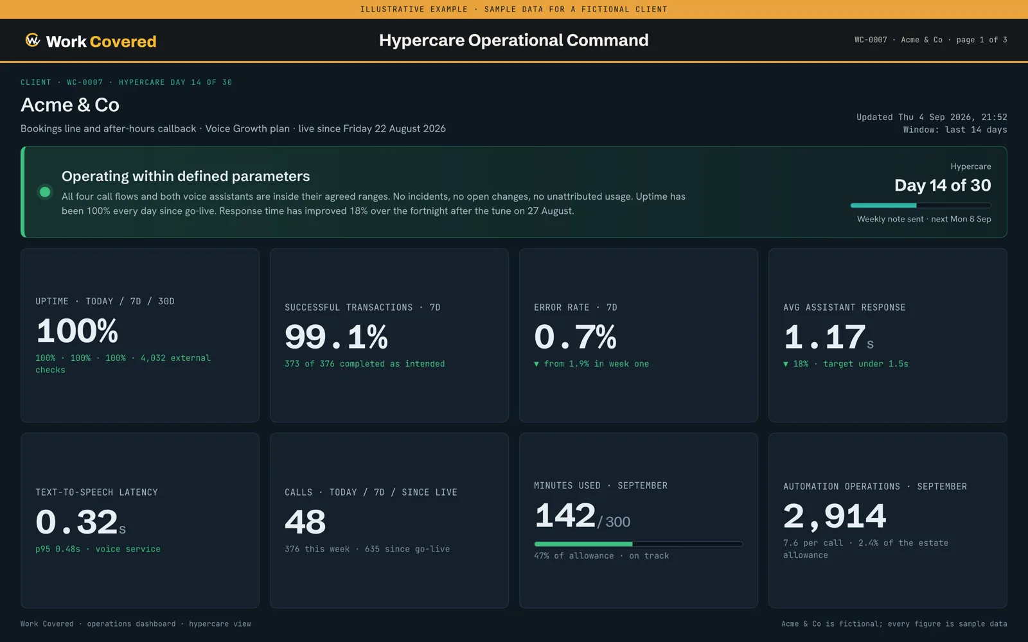
Task: Click the 99.1% successful transactions value
Action: [x=336, y=337]
